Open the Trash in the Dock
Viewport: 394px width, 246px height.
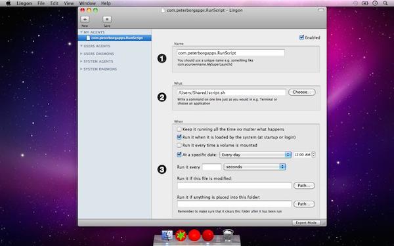[x=228, y=236]
